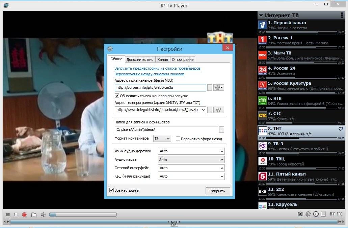
Task: Open the scheduler clock icon
Action: [316, 214]
